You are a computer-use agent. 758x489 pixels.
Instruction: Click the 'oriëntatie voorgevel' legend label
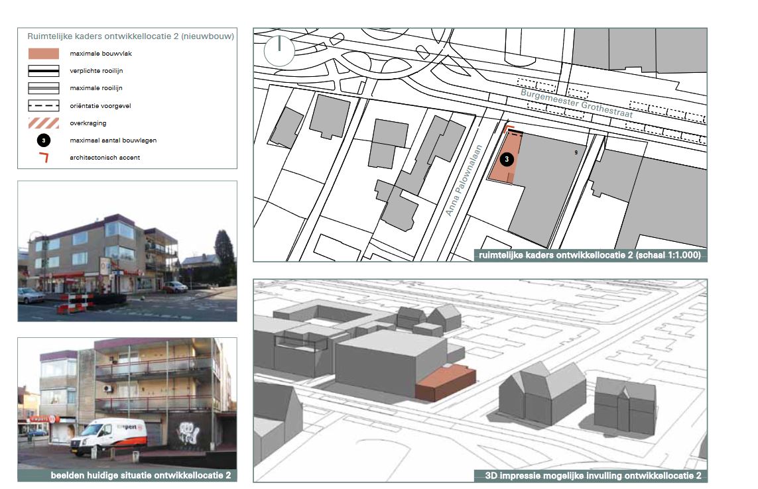100,106
